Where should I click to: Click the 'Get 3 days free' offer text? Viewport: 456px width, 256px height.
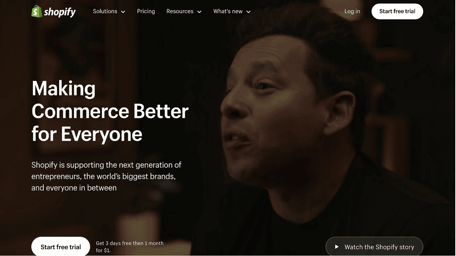[130, 247]
